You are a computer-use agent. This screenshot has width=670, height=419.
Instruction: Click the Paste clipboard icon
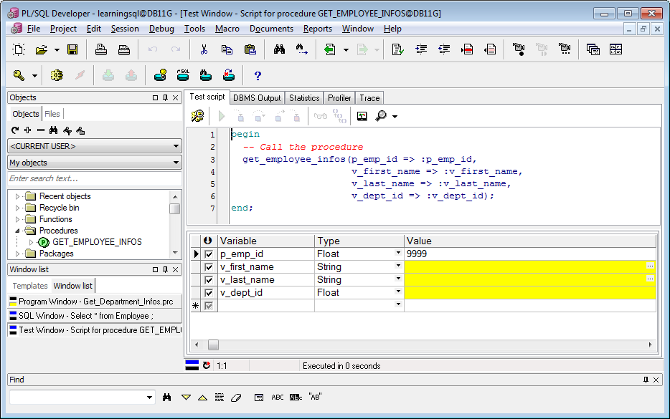coord(250,49)
